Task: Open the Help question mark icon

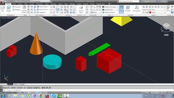Action: (x=164, y=1)
